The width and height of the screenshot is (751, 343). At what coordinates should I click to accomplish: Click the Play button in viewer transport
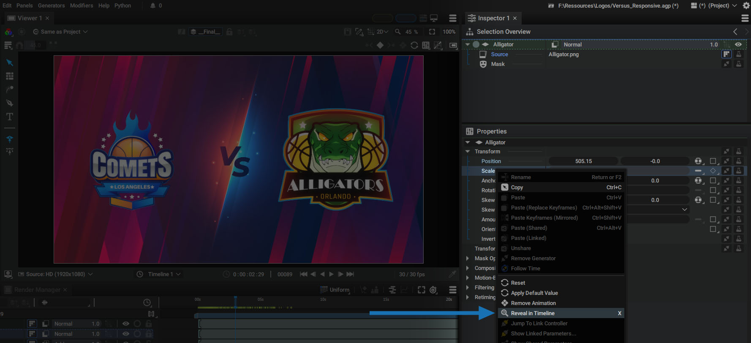(x=331, y=274)
